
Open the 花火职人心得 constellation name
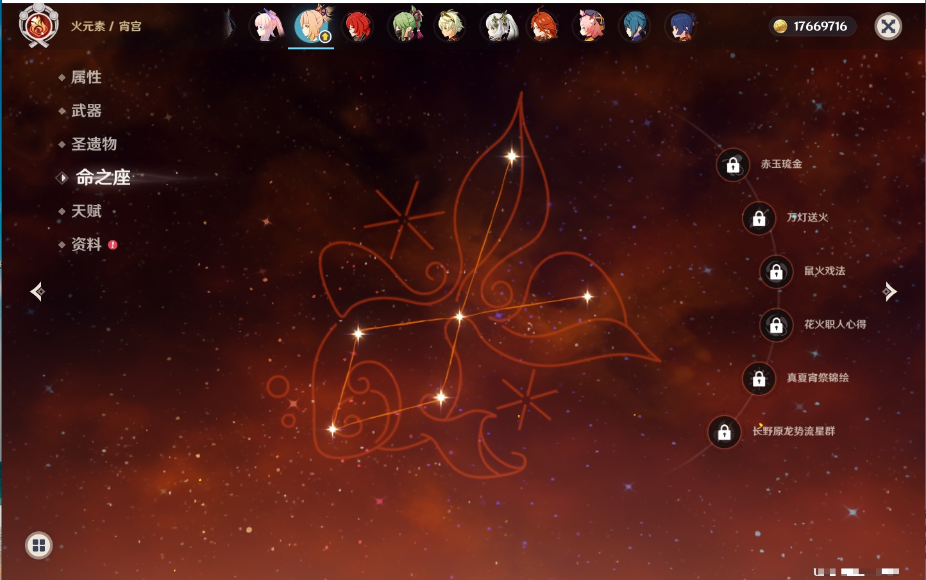[835, 324]
